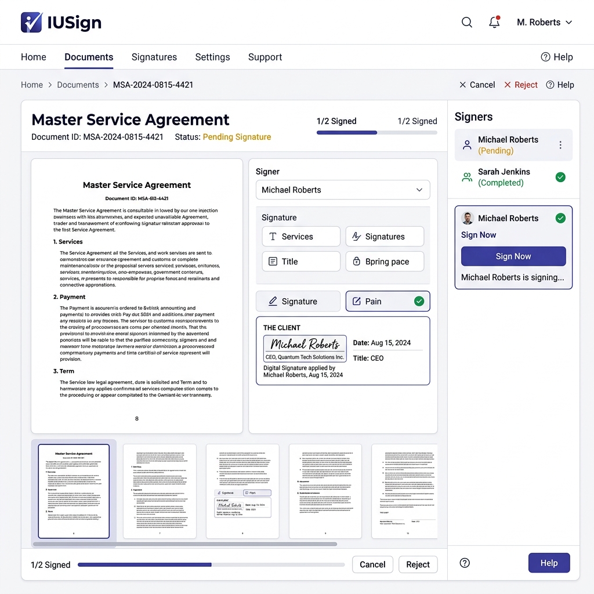
Task: Toggle the Pain option with green check
Action: pyautogui.click(x=387, y=301)
